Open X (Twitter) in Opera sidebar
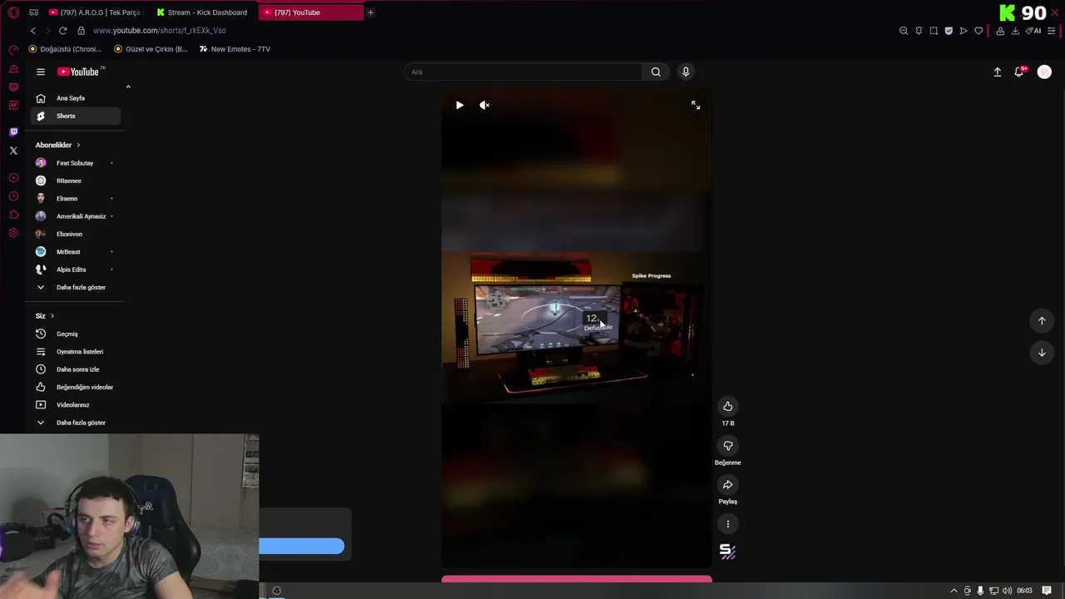Screen dimensions: 1065x599 click(13, 151)
